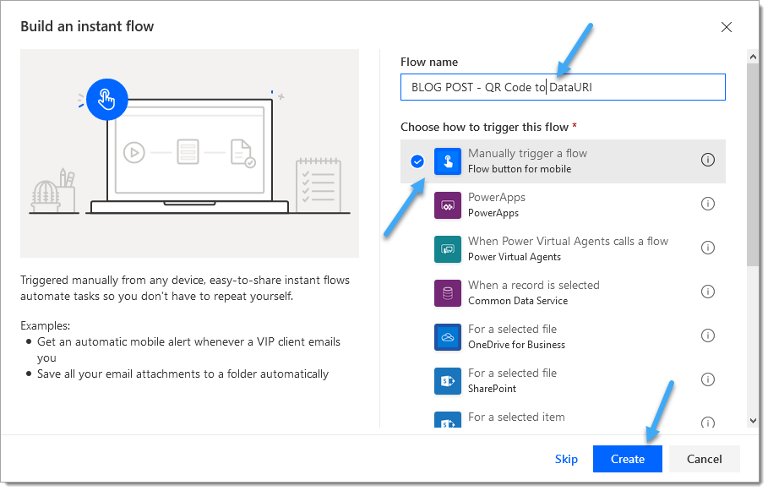View info for Power Virtual Agents trigger
Image resolution: width=768 pixels, height=491 pixels.
(708, 248)
